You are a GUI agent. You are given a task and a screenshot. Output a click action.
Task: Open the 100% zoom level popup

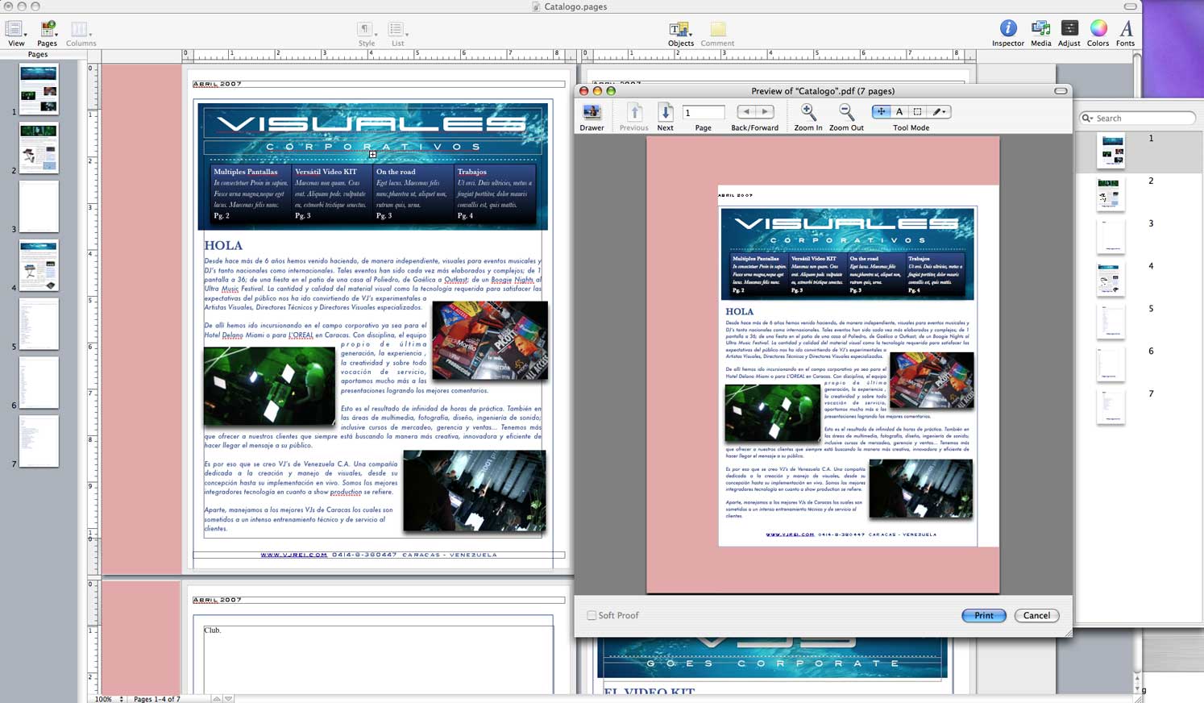click(109, 699)
